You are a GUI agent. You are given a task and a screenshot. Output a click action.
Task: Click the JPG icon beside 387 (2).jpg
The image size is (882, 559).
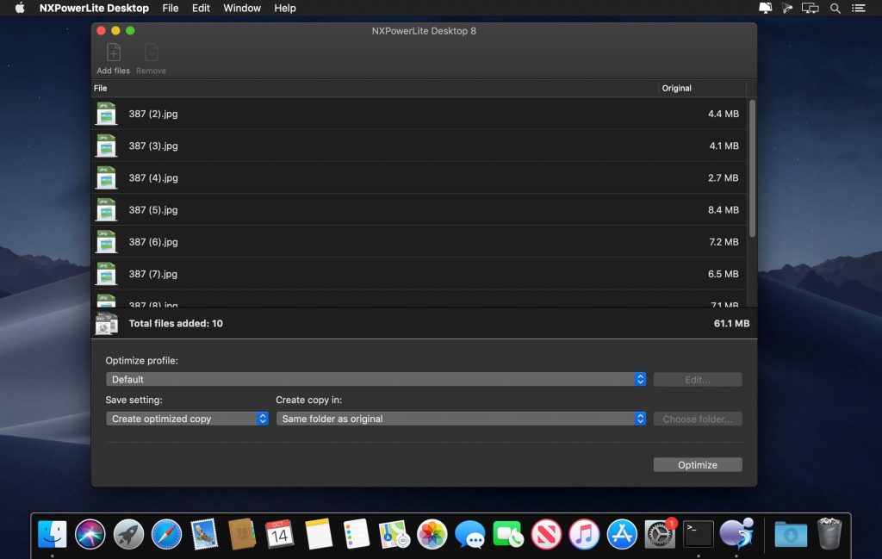[x=106, y=113]
